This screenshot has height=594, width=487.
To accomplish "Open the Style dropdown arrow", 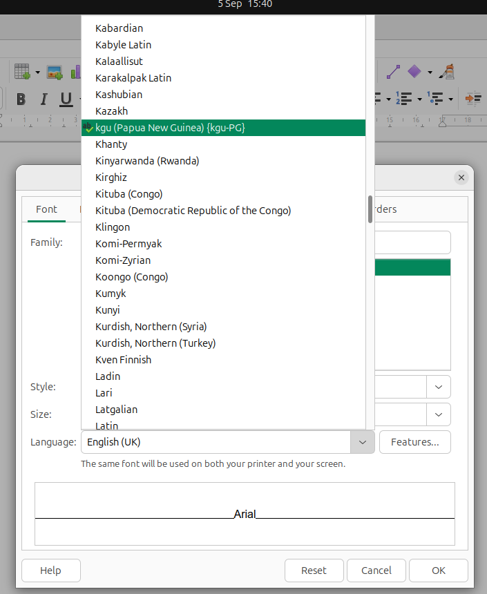I will coord(439,387).
